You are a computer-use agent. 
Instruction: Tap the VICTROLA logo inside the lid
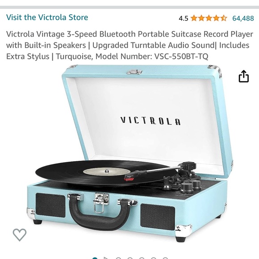coord(150,121)
